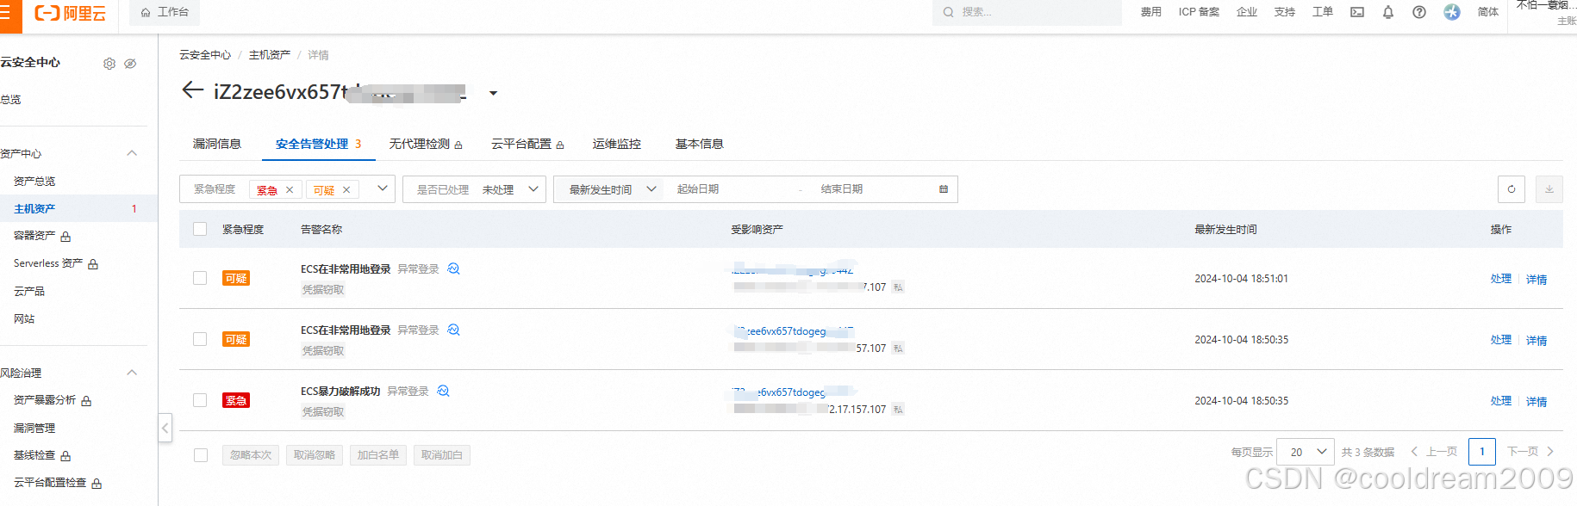Focus the top search box

[x=1027, y=12]
